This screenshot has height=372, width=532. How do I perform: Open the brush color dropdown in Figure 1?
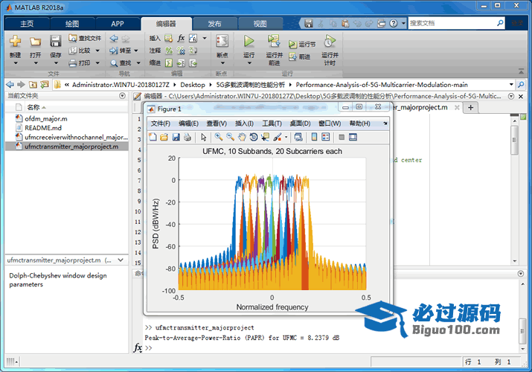pos(286,137)
